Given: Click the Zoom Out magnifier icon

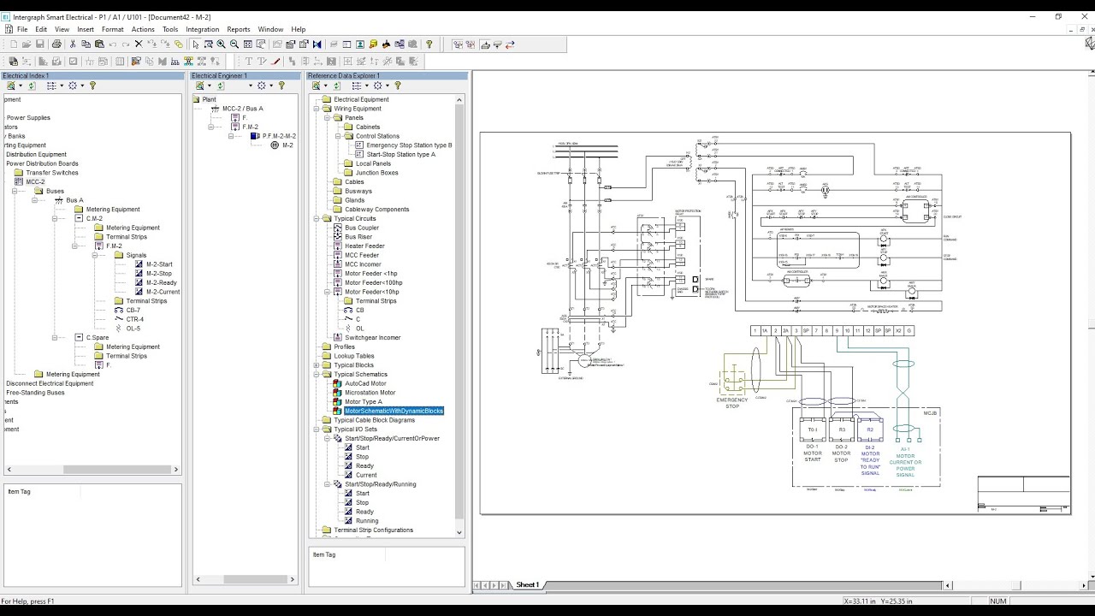Looking at the screenshot, I should [234, 44].
